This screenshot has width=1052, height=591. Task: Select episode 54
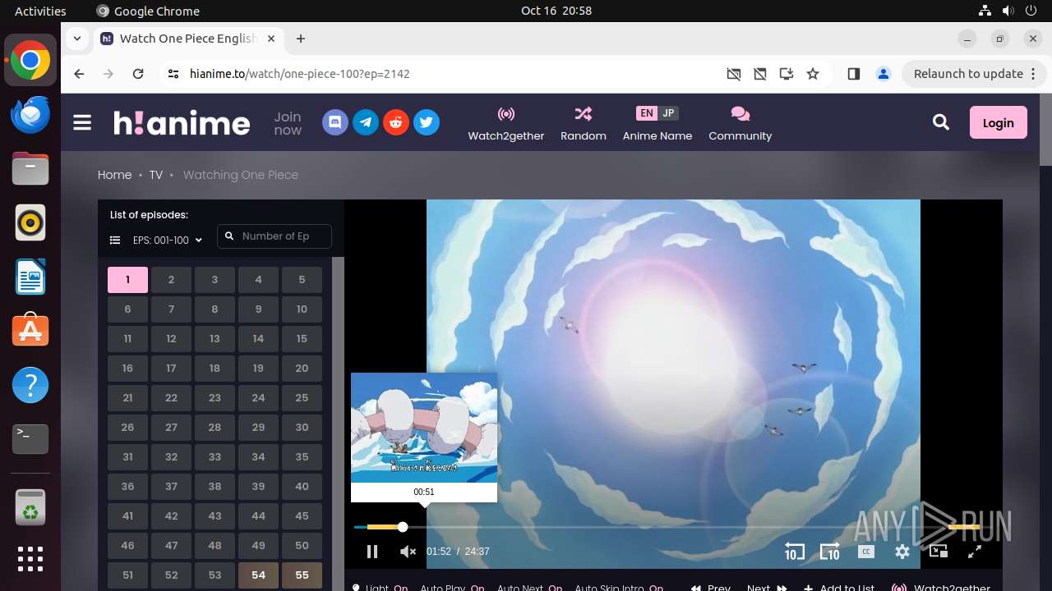coord(258,575)
